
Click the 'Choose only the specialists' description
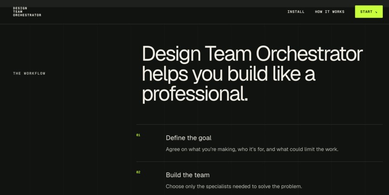(234, 186)
